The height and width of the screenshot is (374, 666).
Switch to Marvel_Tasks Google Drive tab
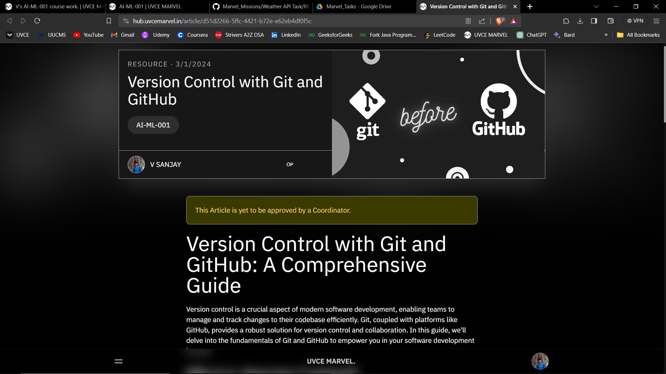358,6
